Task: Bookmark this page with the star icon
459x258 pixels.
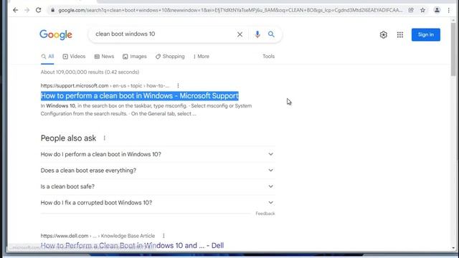Action: tap(422, 10)
